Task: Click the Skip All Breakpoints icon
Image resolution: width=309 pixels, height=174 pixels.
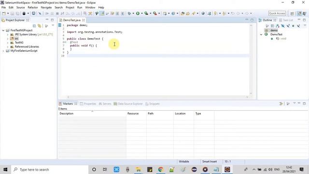Action: tap(40, 14)
